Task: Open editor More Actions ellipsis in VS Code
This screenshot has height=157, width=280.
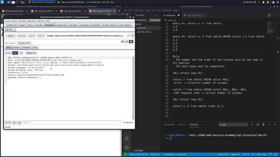Action: click(275, 15)
